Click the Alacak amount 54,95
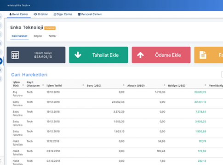This screenshot has width=223, height=165. (x=162, y=141)
